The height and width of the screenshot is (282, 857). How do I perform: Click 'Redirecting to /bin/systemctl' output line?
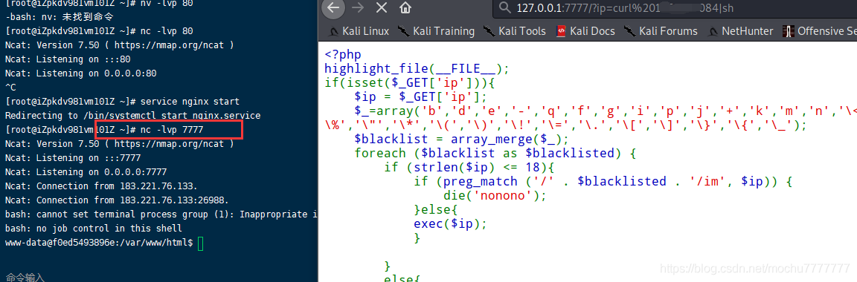click(132, 116)
